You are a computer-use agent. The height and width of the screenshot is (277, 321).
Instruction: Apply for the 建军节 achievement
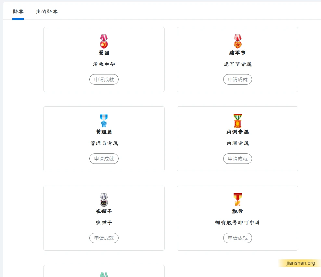238,80
